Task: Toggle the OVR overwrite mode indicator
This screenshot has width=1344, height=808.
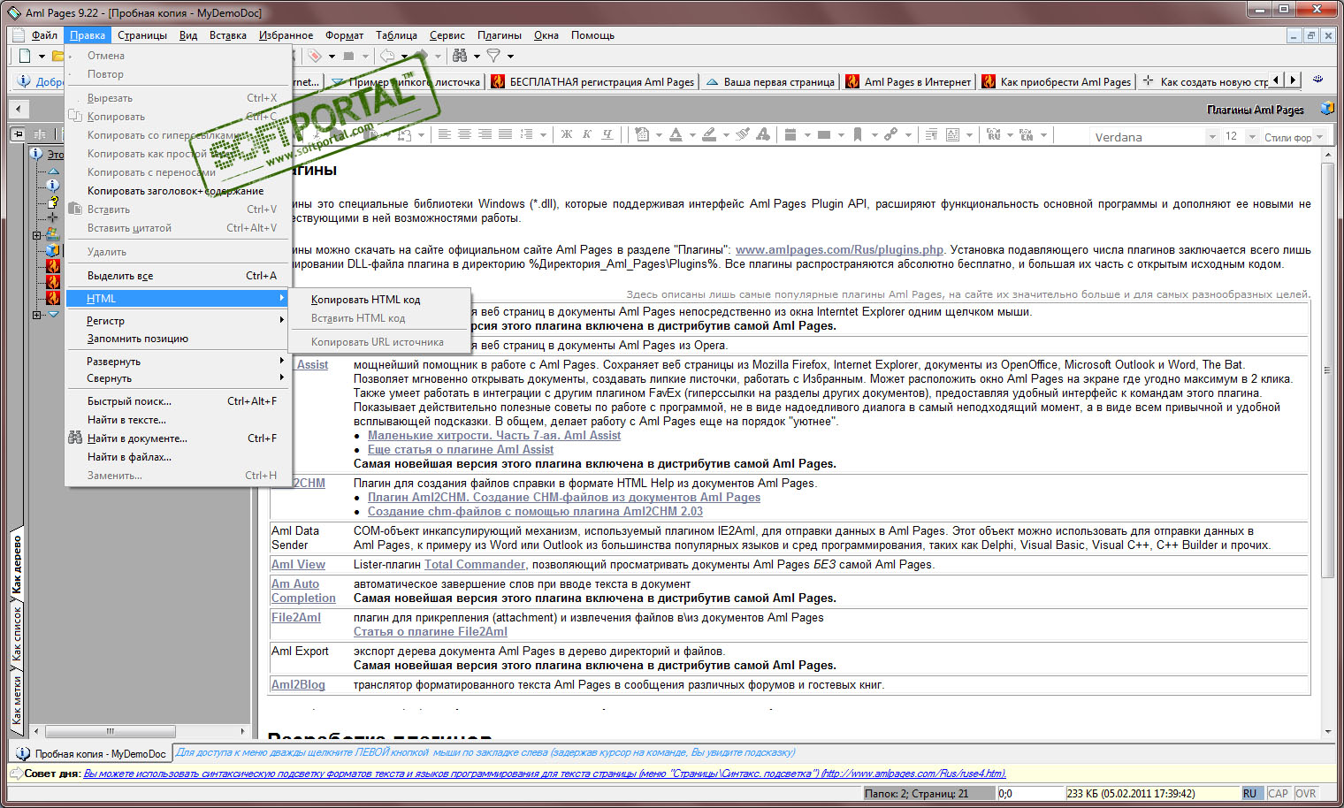Action: click(1306, 793)
